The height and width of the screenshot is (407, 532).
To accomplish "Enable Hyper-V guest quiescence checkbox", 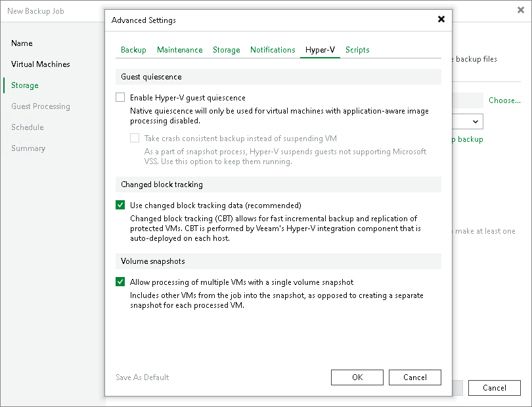I will 120,97.
